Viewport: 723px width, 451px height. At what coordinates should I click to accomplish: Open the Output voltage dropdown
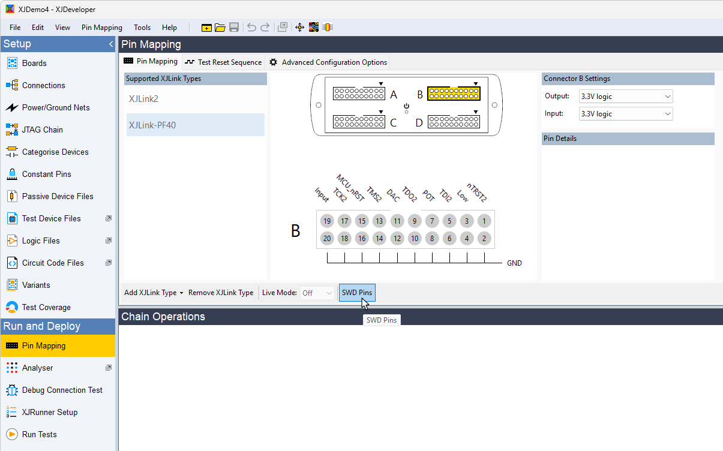[626, 96]
